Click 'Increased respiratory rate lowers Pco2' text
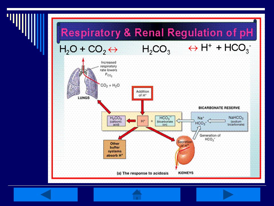274x206 pixels. coord(108,69)
